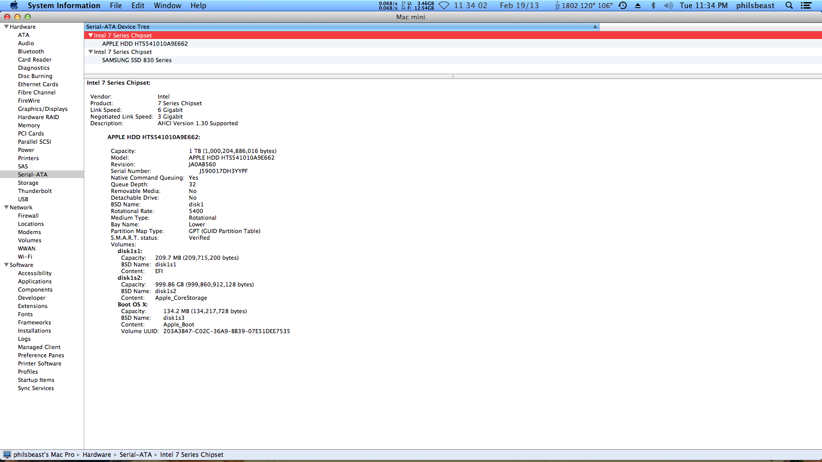Screen dimensions: 822x462
Task: Click Hardware in the path bar
Action: pos(97,454)
